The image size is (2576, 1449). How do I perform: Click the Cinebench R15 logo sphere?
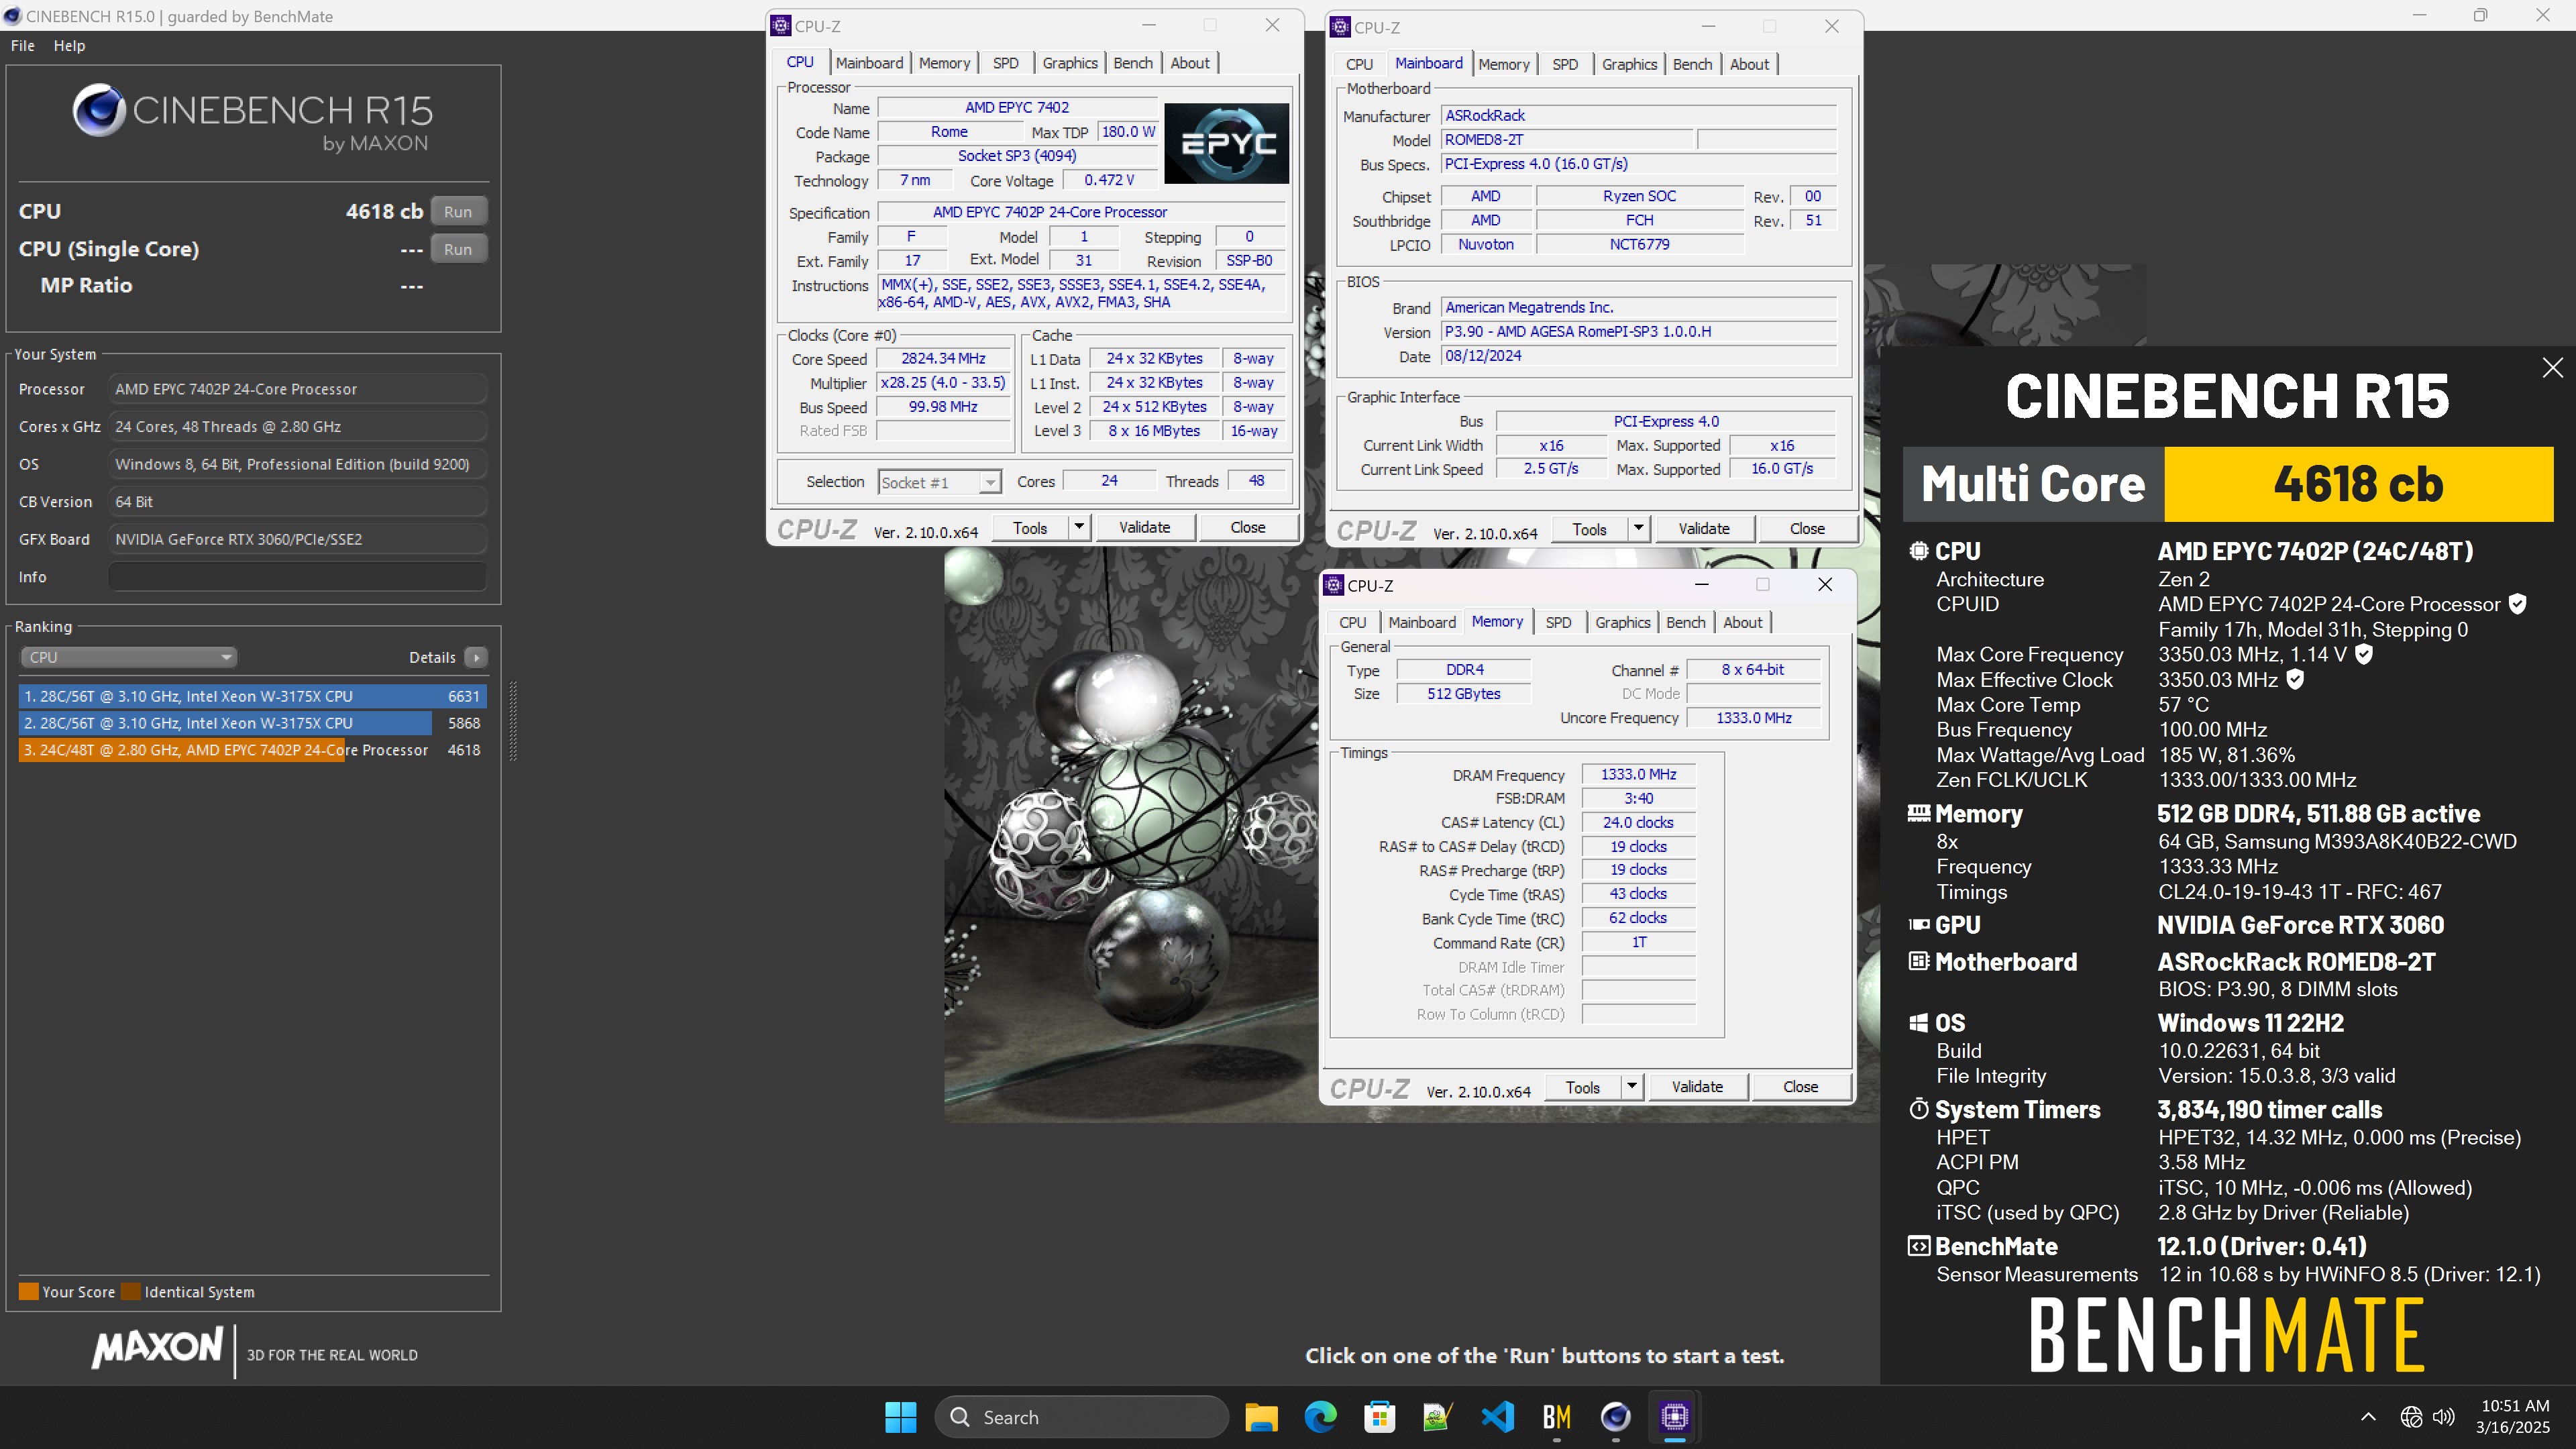tap(98, 110)
